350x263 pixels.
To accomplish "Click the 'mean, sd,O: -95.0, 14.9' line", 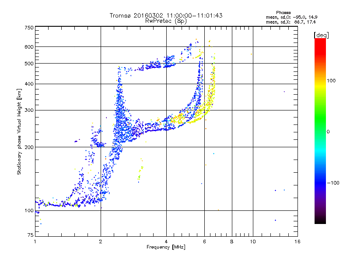I will coord(291,17).
